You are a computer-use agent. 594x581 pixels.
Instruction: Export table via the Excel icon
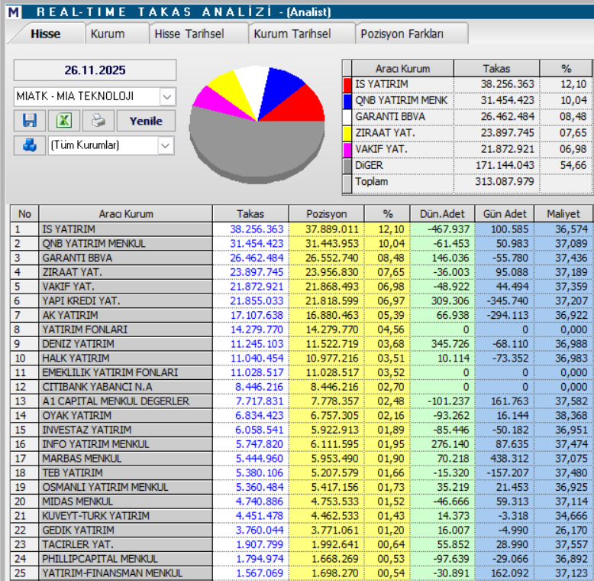pyautogui.click(x=64, y=121)
